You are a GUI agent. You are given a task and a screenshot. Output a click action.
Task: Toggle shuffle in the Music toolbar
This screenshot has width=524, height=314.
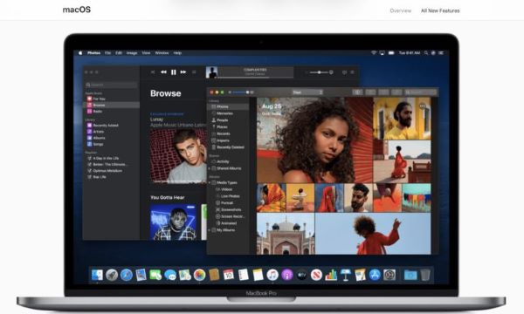pyautogui.click(x=153, y=72)
